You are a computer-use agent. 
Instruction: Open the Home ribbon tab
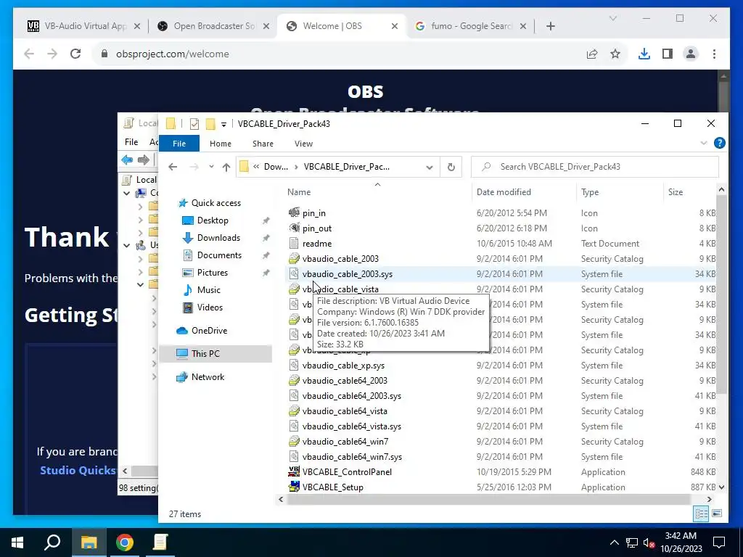(221, 144)
